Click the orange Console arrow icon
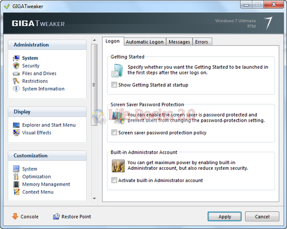The width and height of the screenshot is (287, 229). tap(15, 216)
